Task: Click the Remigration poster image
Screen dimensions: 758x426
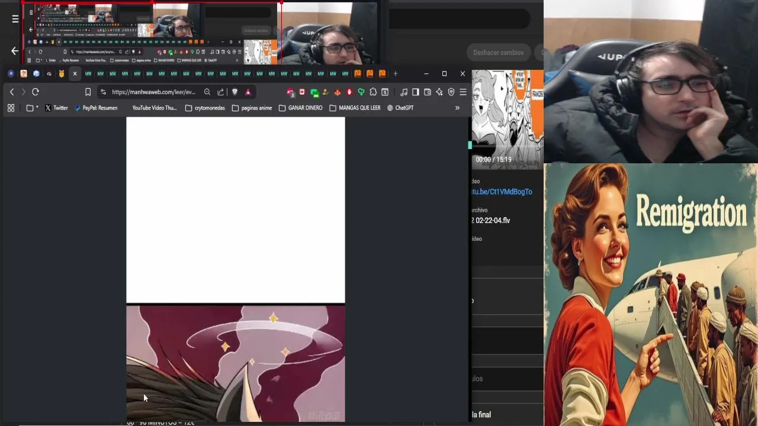Action: pyautogui.click(x=651, y=295)
